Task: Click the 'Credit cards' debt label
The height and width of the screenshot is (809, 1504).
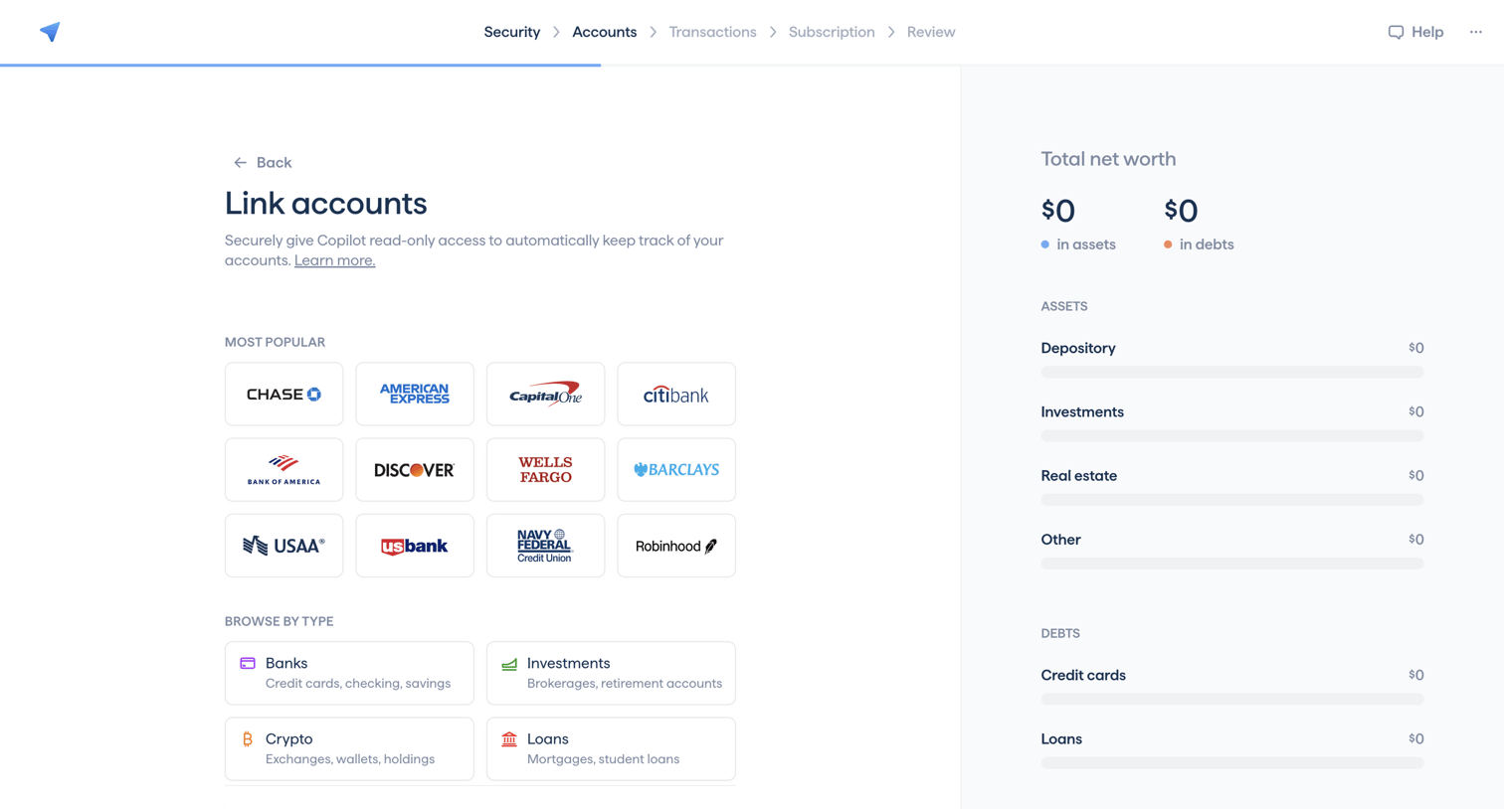Action: pyautogui.click(x=1083, y=675)
